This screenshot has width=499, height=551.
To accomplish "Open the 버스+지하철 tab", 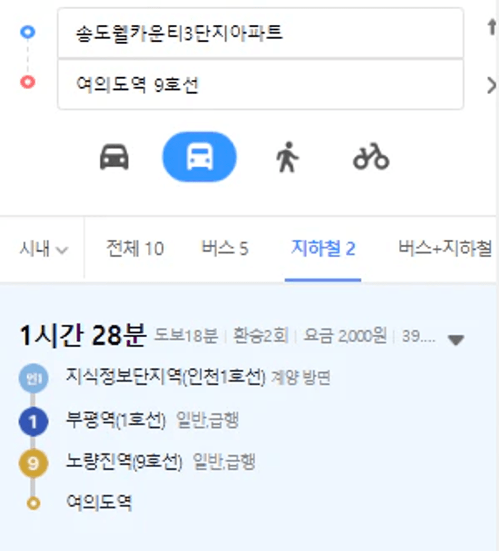I will tap(445, 248).
